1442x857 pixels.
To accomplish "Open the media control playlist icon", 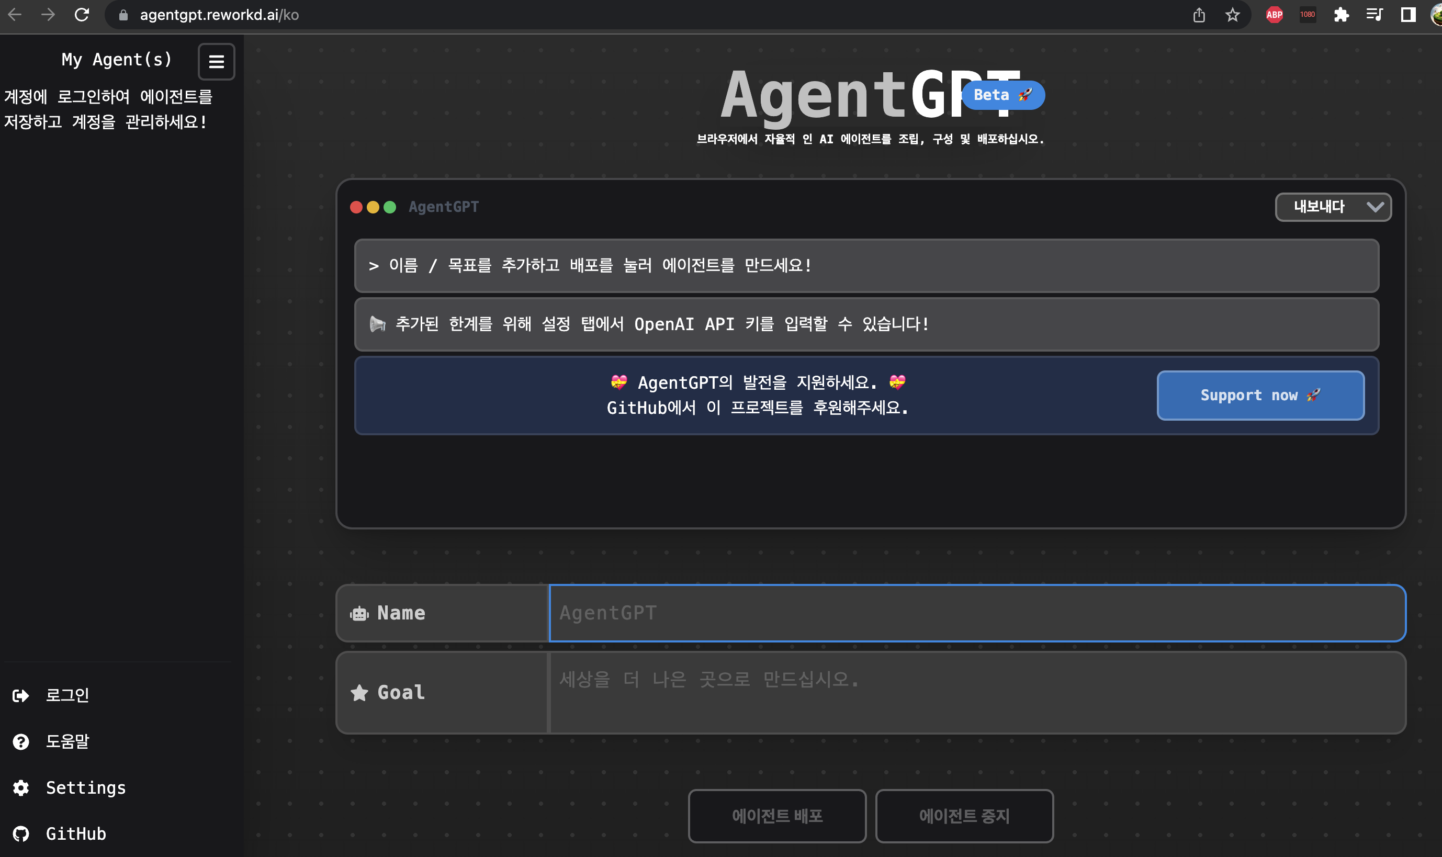I will click(x=1375, y=15).
